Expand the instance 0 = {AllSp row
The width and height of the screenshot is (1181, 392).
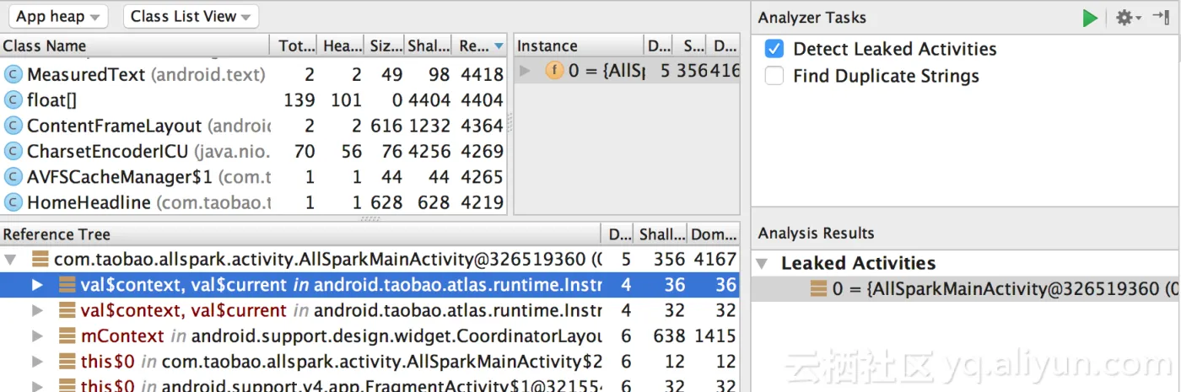(x=525, y=71)
